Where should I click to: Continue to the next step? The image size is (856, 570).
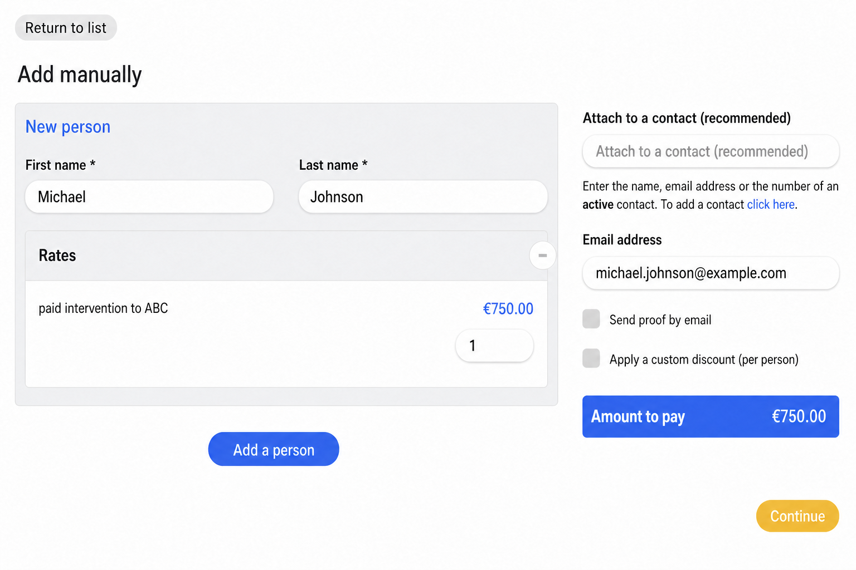click(797, 516)
